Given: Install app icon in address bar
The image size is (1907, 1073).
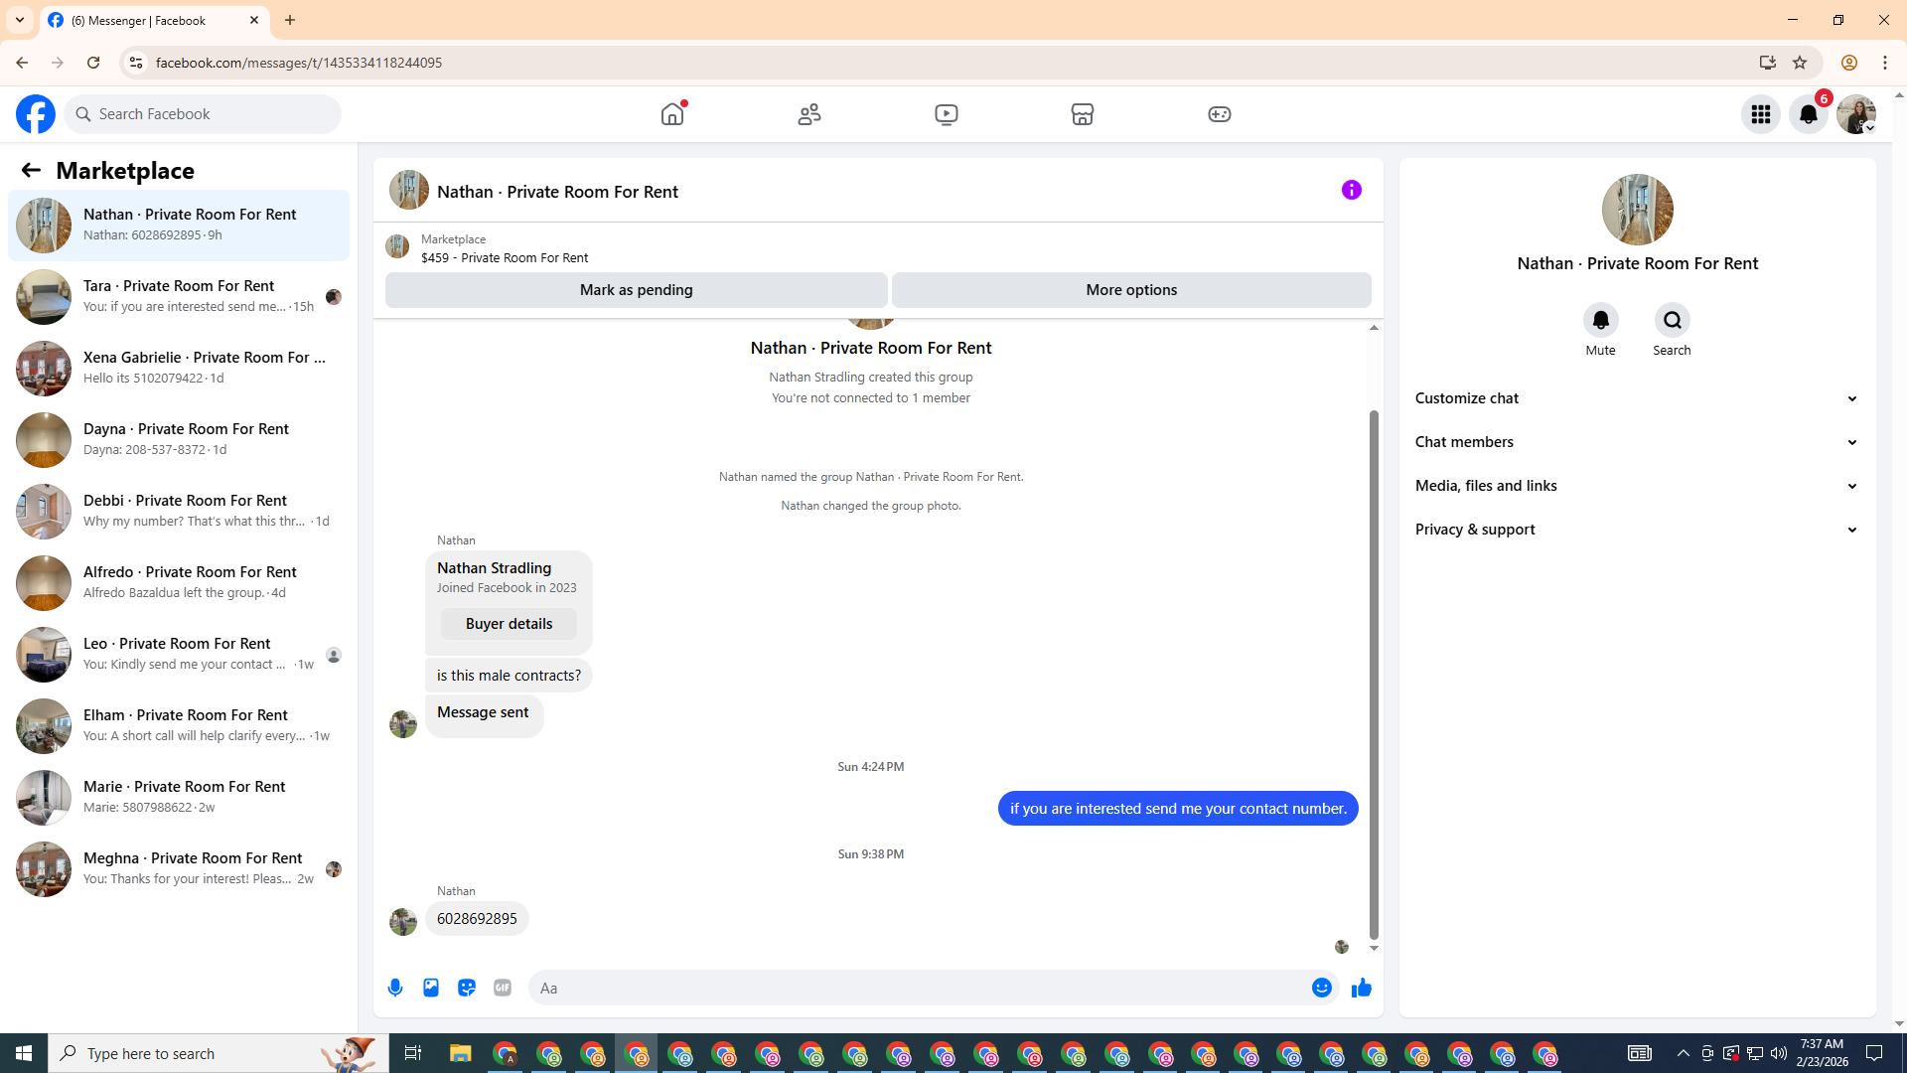Looking at the screenshot, I should (x=1768, y=63).
